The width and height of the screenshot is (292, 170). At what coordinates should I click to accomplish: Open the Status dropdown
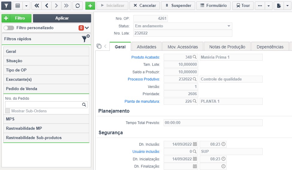pyautogui.click(x=183, y=26)
